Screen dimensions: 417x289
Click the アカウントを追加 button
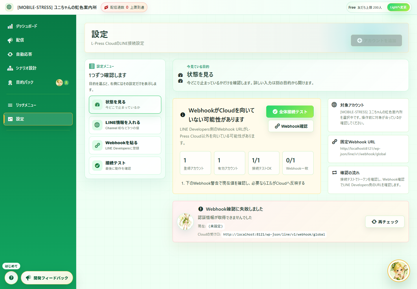pyautogui.click(x=376, y=40)
